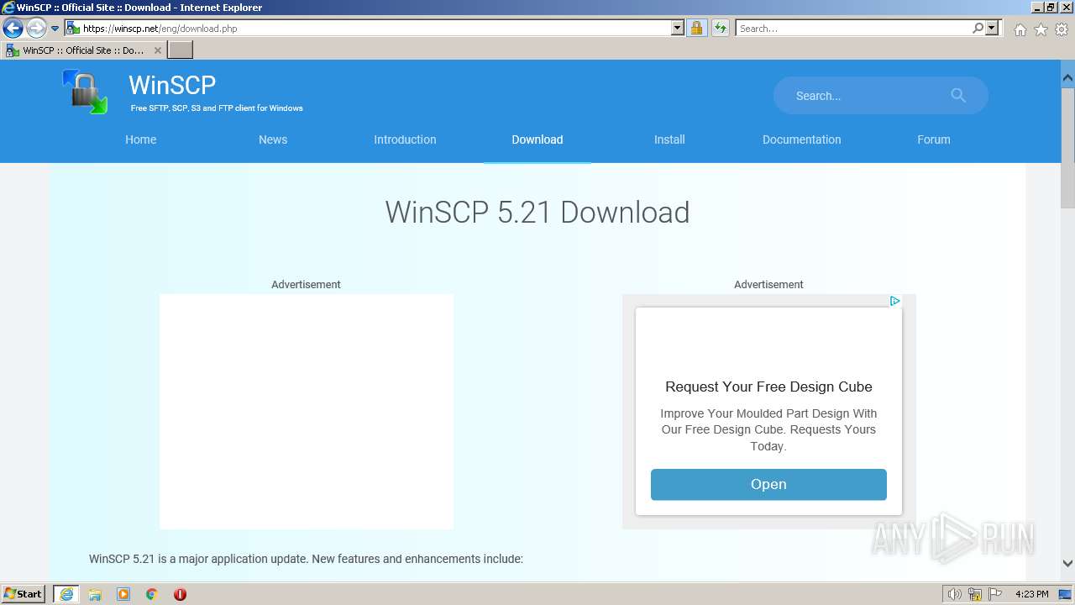Image resolution: width=1075 pixels, height=605 pixels.
Task: Click the Internet Explorer search box
Action: tap(852, 29)
